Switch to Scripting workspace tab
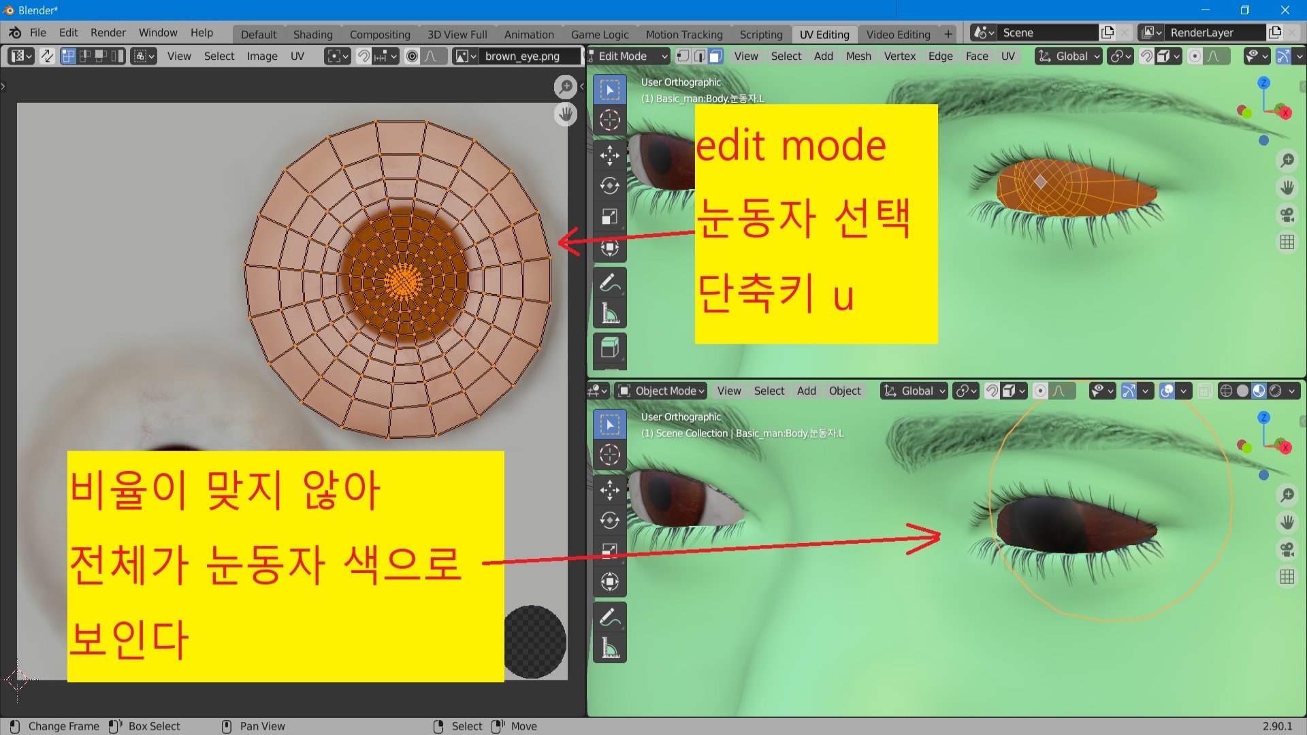This screenshot has height=735, width=1307. point(761,34)
